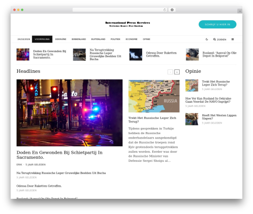Click the International Press Services logo
This screenshot has height=214, width=253.
pyautogui.click(x=128, y=24)
